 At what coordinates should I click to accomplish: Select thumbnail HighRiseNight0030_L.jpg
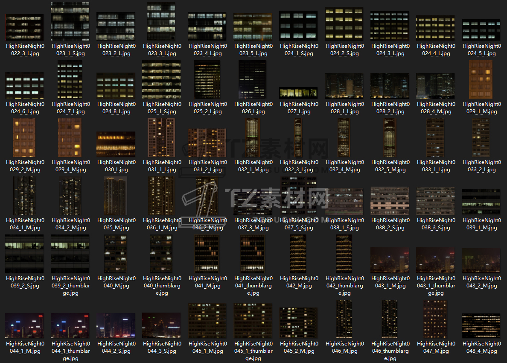pyautogui.click(x=116, y=144)
